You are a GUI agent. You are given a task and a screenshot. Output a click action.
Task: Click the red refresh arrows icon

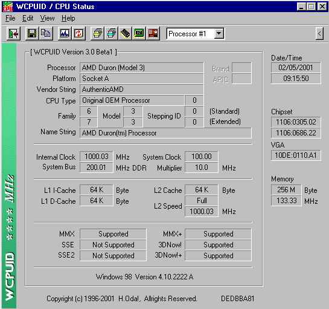click(78, 33)
